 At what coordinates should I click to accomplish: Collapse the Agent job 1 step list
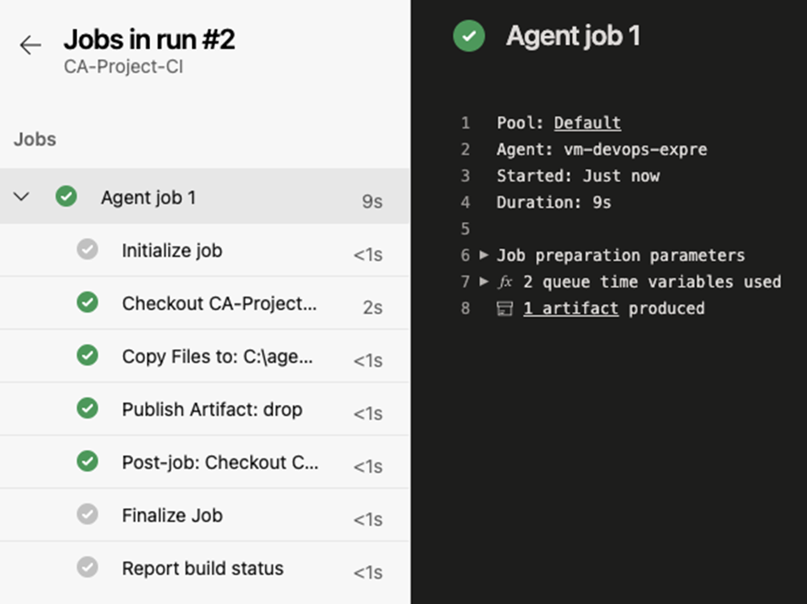[x=21, y=197]
